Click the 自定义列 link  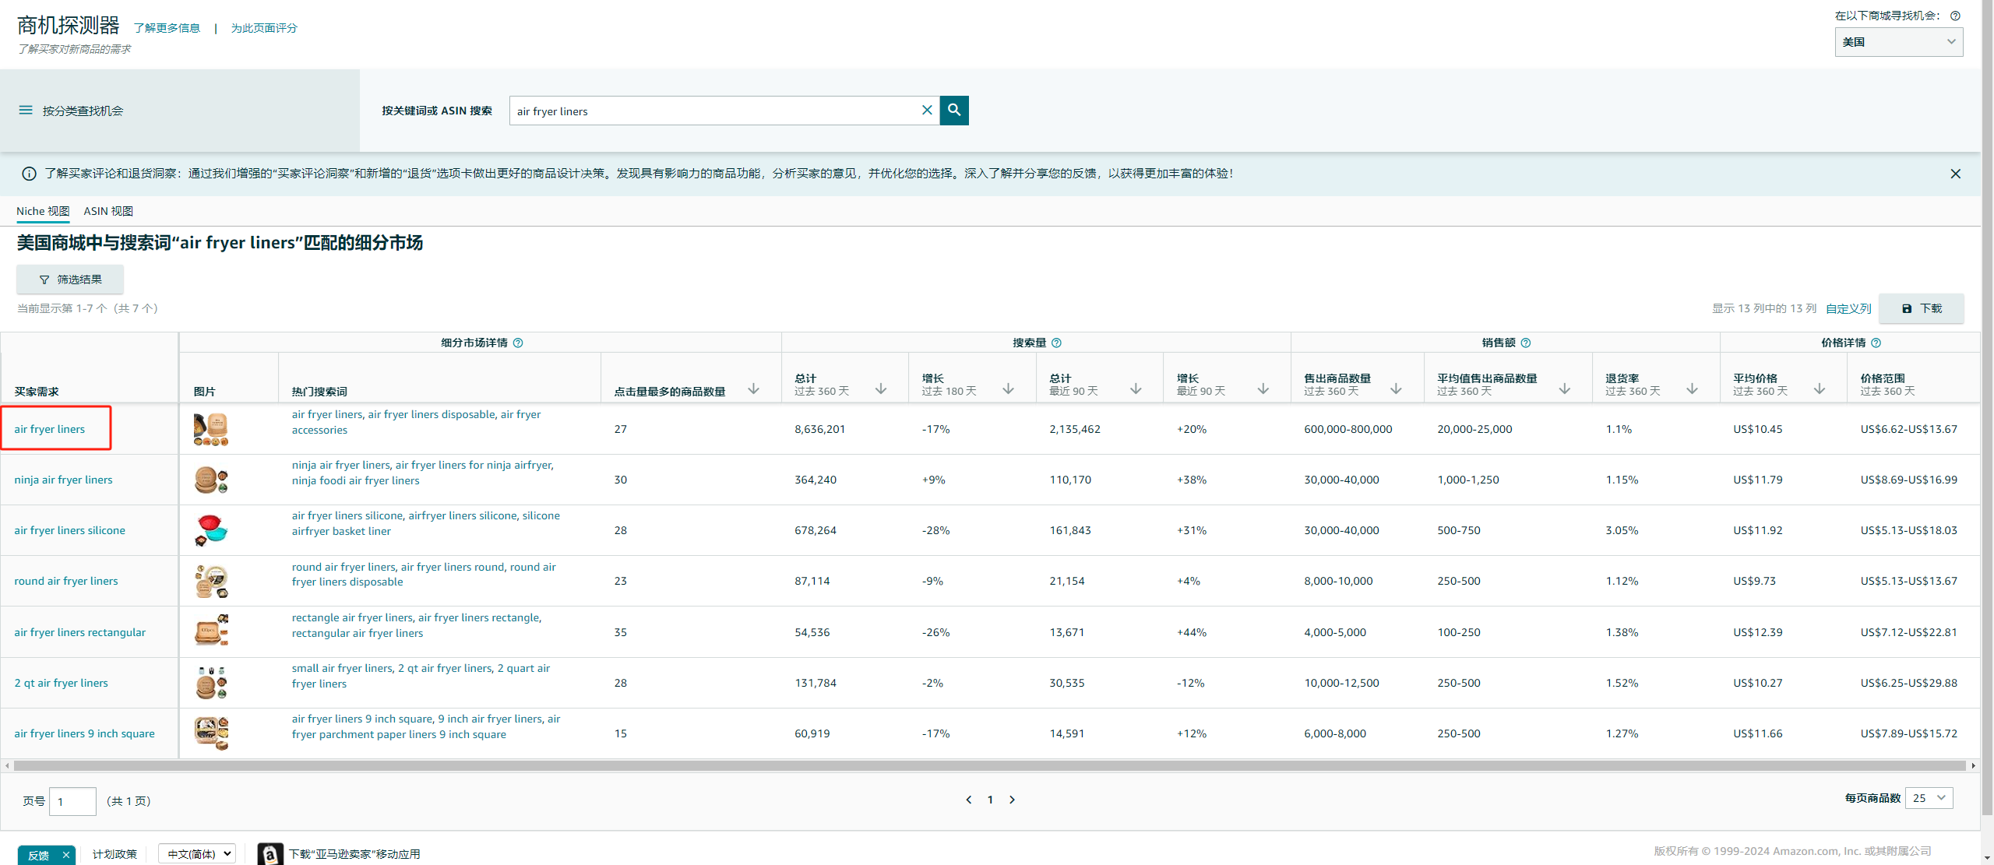tap(1848, 308)
